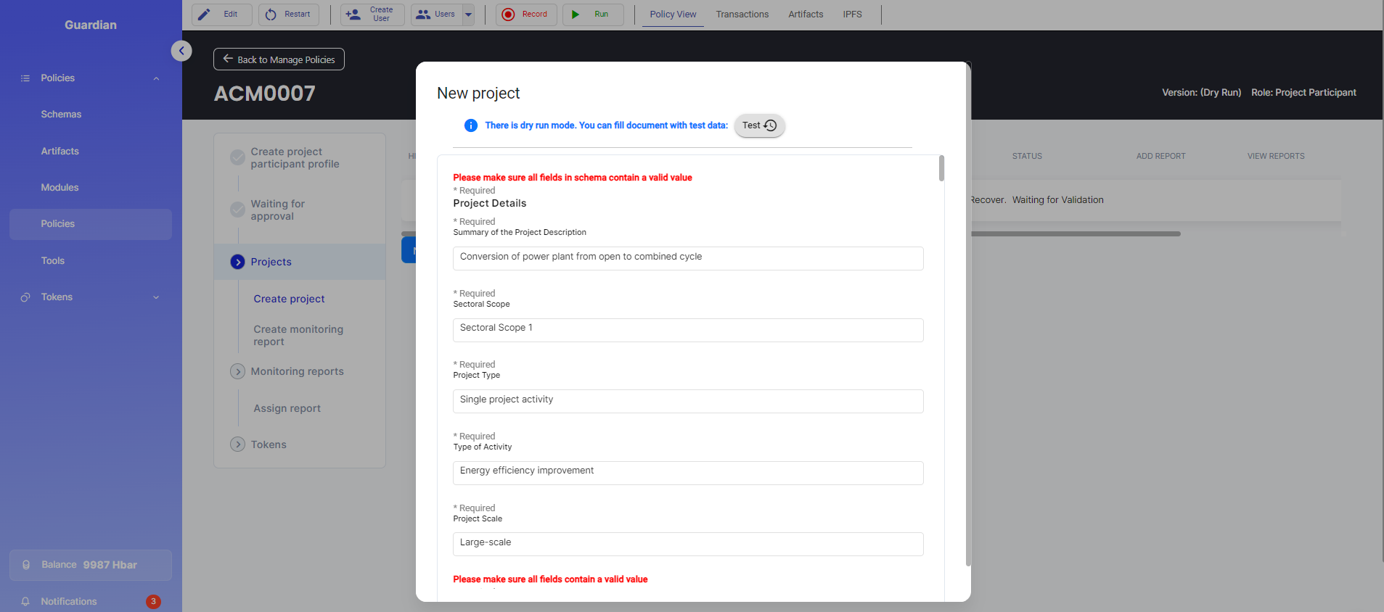Click the Edit pencil icon

tap(205, 15)
